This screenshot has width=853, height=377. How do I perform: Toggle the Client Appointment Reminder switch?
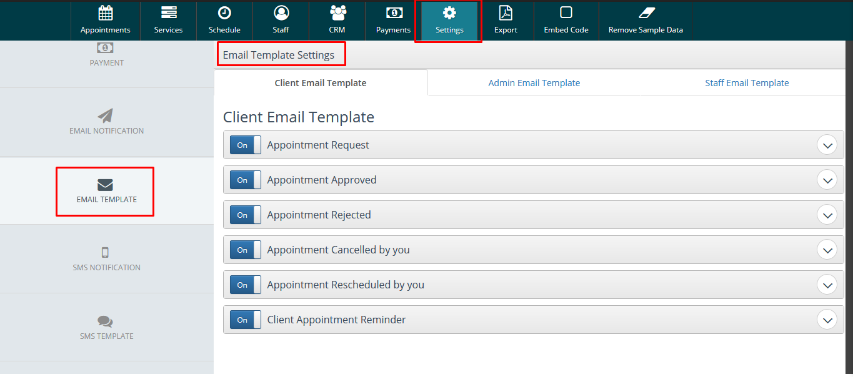246,320
